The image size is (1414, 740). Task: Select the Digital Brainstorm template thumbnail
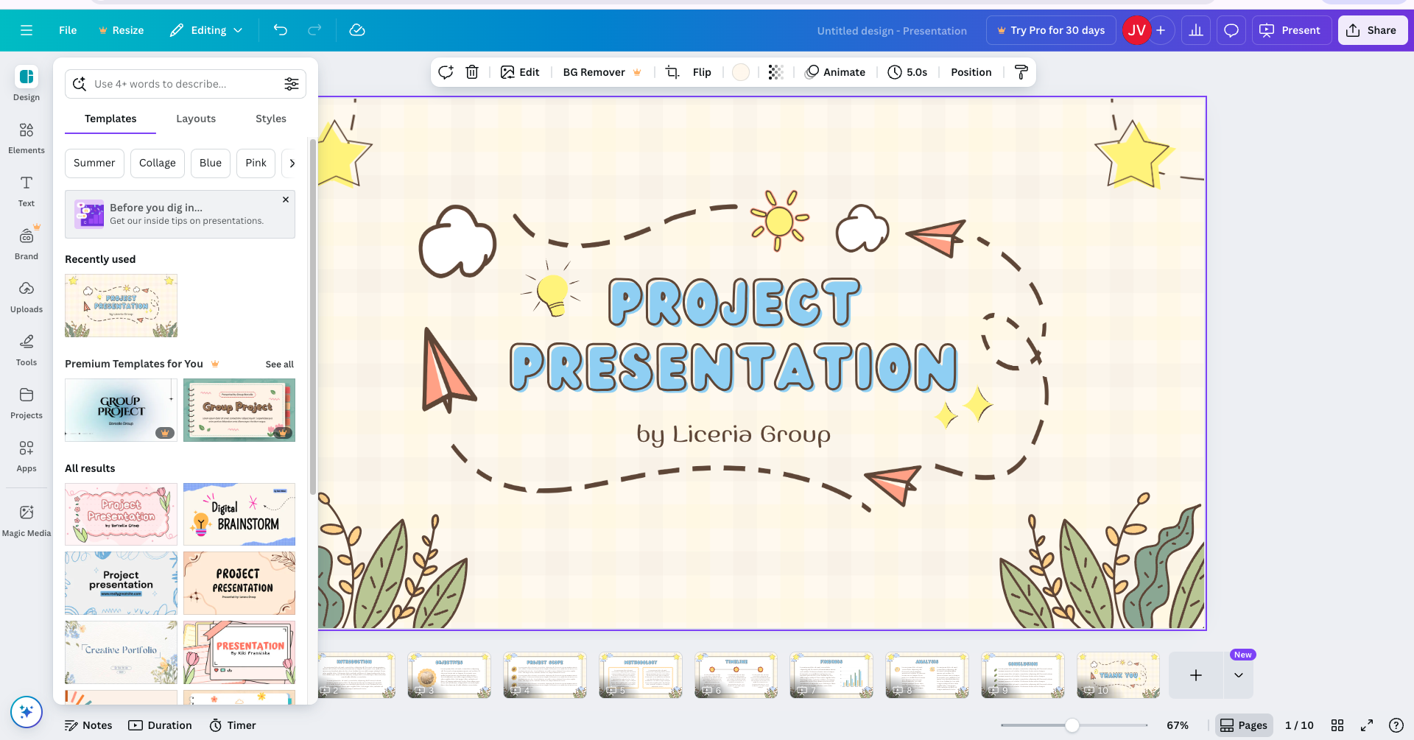coord(239,514)
